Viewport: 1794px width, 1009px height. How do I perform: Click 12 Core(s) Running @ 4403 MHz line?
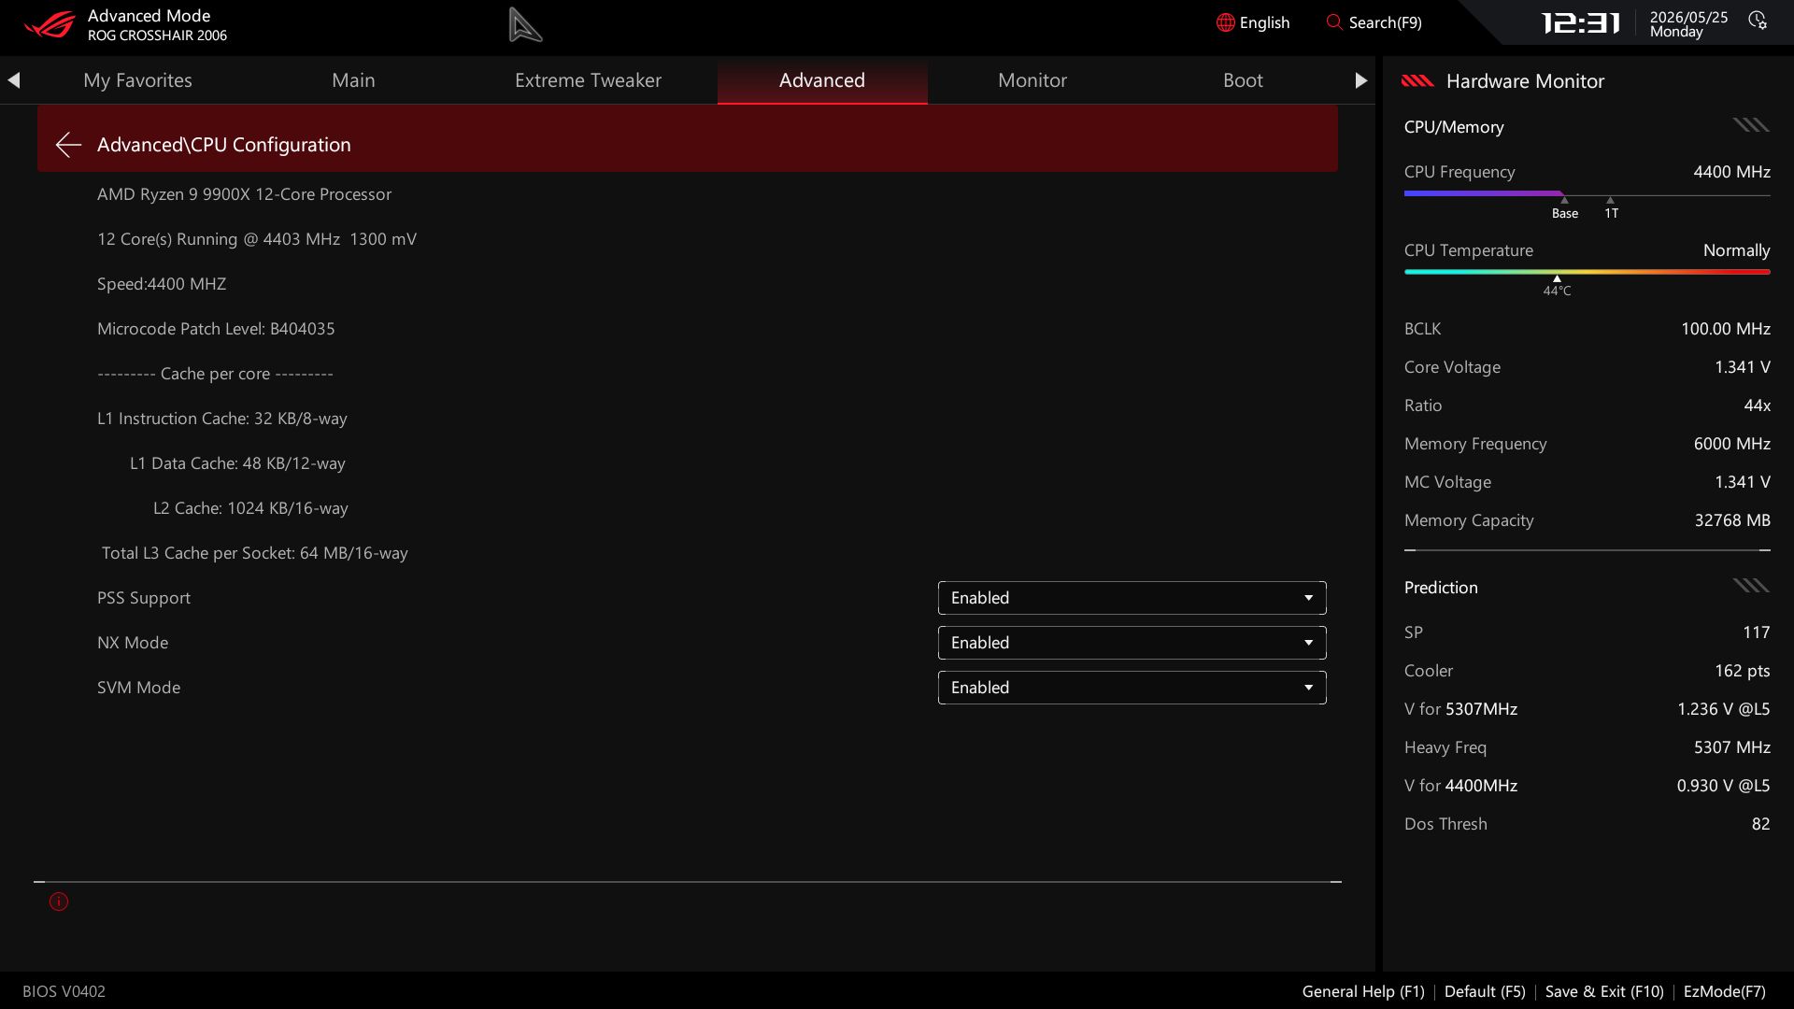point(257,239)
